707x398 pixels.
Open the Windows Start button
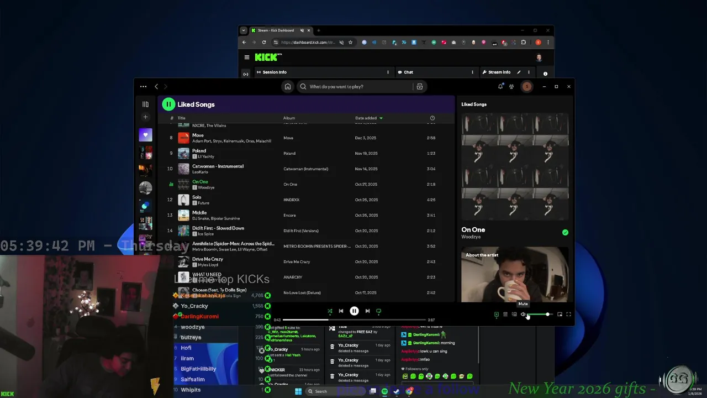pos(298,391)
